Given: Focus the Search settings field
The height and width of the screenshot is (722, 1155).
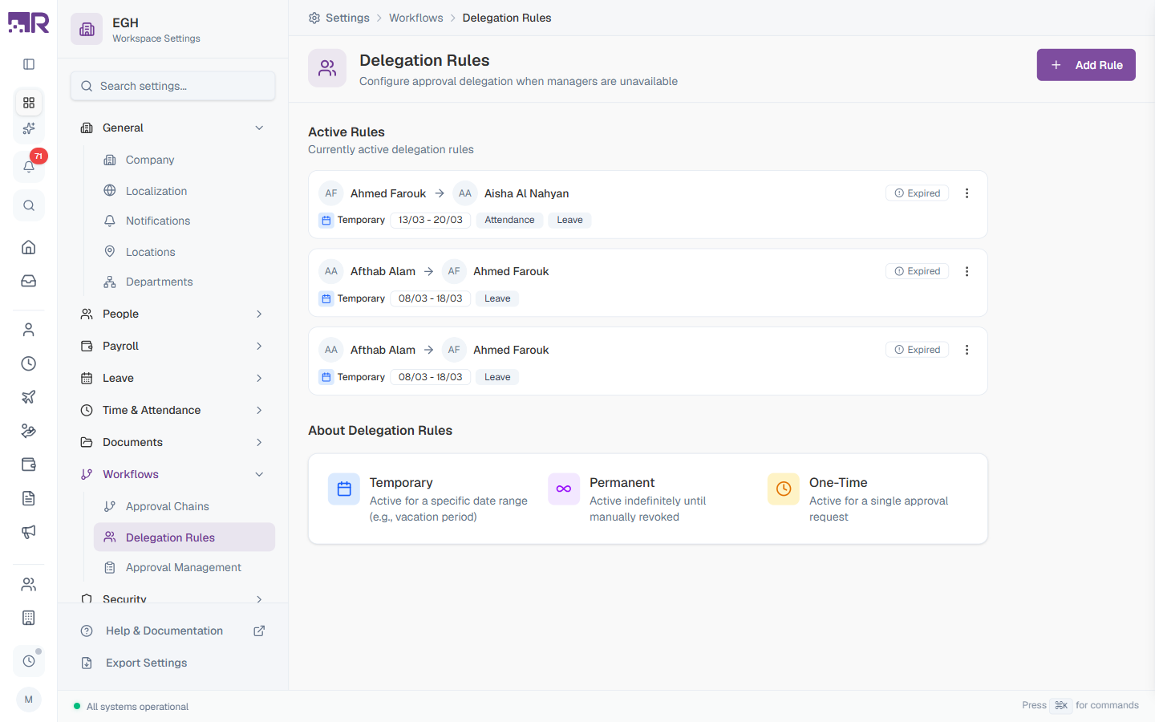Looking at the screenshot, I should pyautogui.click(x=172, y=86).
